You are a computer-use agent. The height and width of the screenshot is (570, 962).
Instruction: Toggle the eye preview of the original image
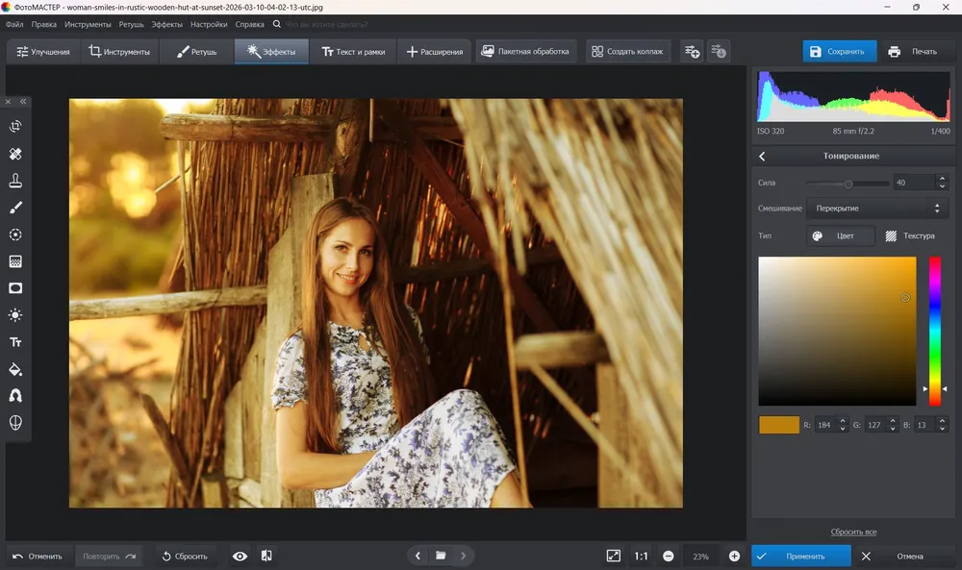click(240, 556)
